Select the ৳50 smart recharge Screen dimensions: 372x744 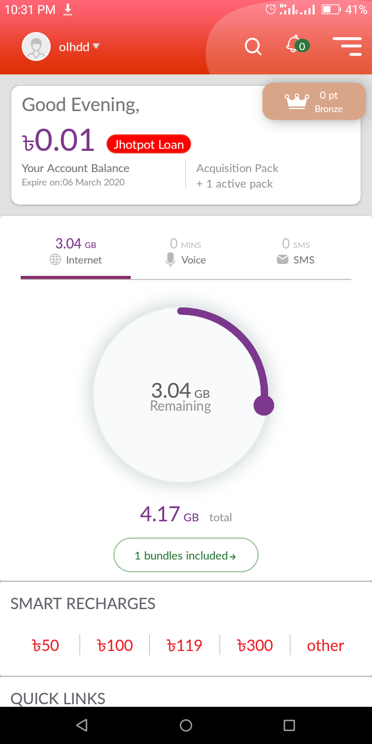coord(45,645)
